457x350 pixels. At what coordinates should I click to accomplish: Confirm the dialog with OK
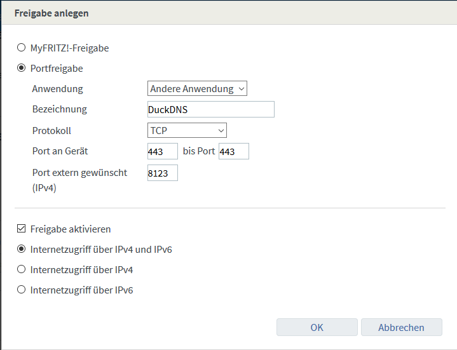(x=317, y=327)
